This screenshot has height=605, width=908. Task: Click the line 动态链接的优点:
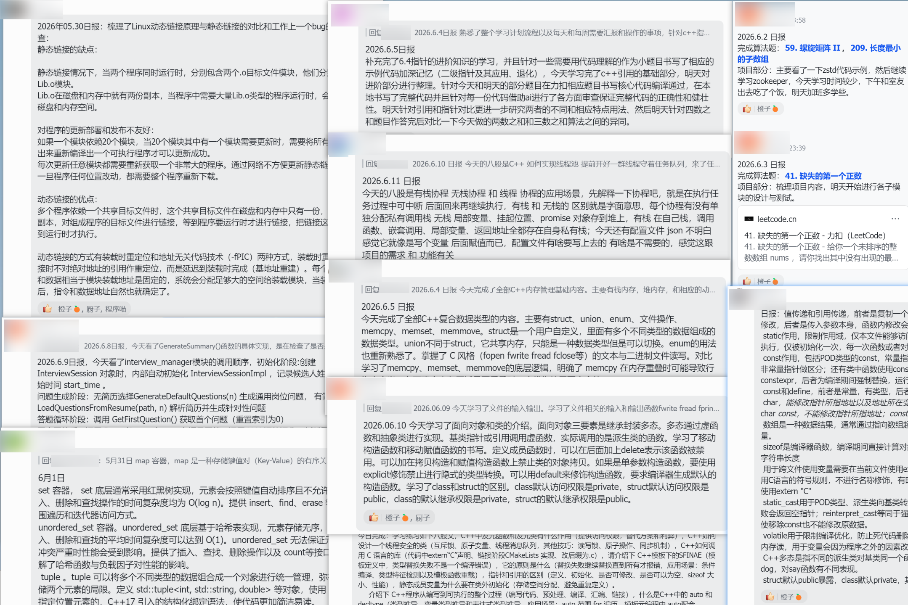pyautogui.click(x=67, y=199)
